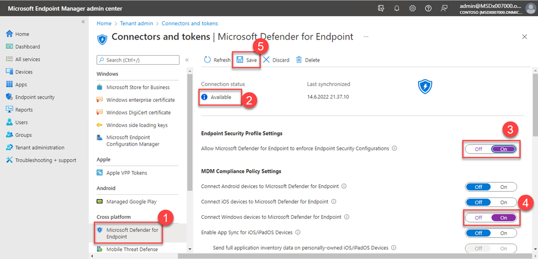Image resolution: width=538 pixels, height=259 pixels.
Task: Toggle Connect iOS devices to Defender switch
Action: point(491,202)
